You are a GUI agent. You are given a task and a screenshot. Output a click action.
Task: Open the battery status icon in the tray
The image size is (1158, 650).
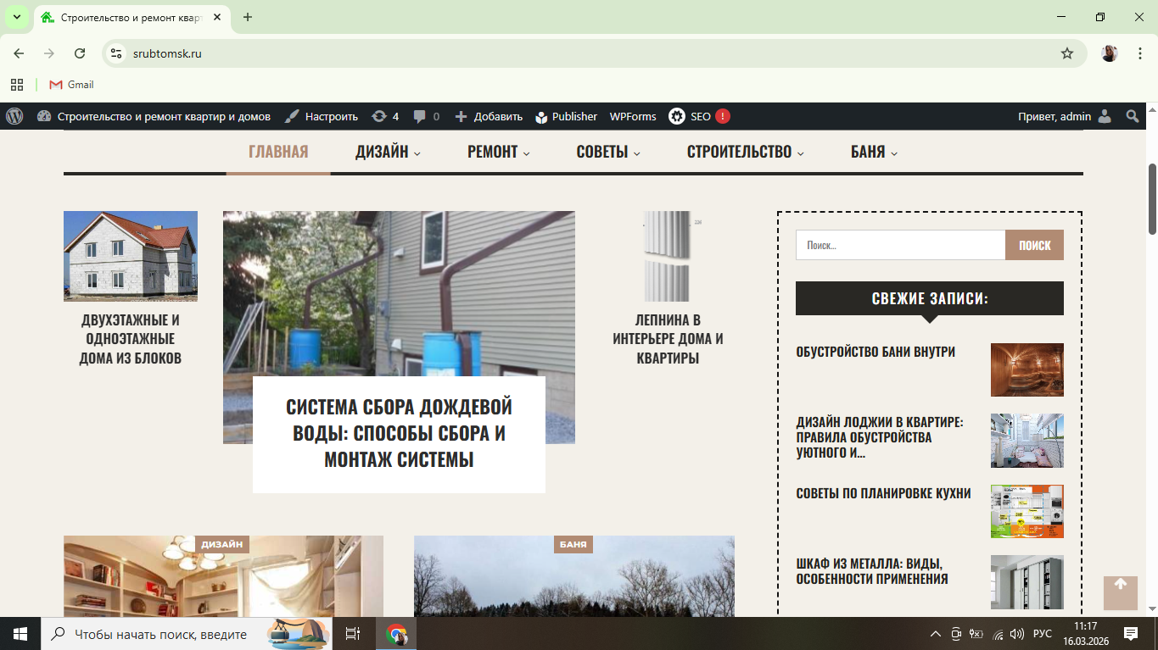tap(976, 634)
